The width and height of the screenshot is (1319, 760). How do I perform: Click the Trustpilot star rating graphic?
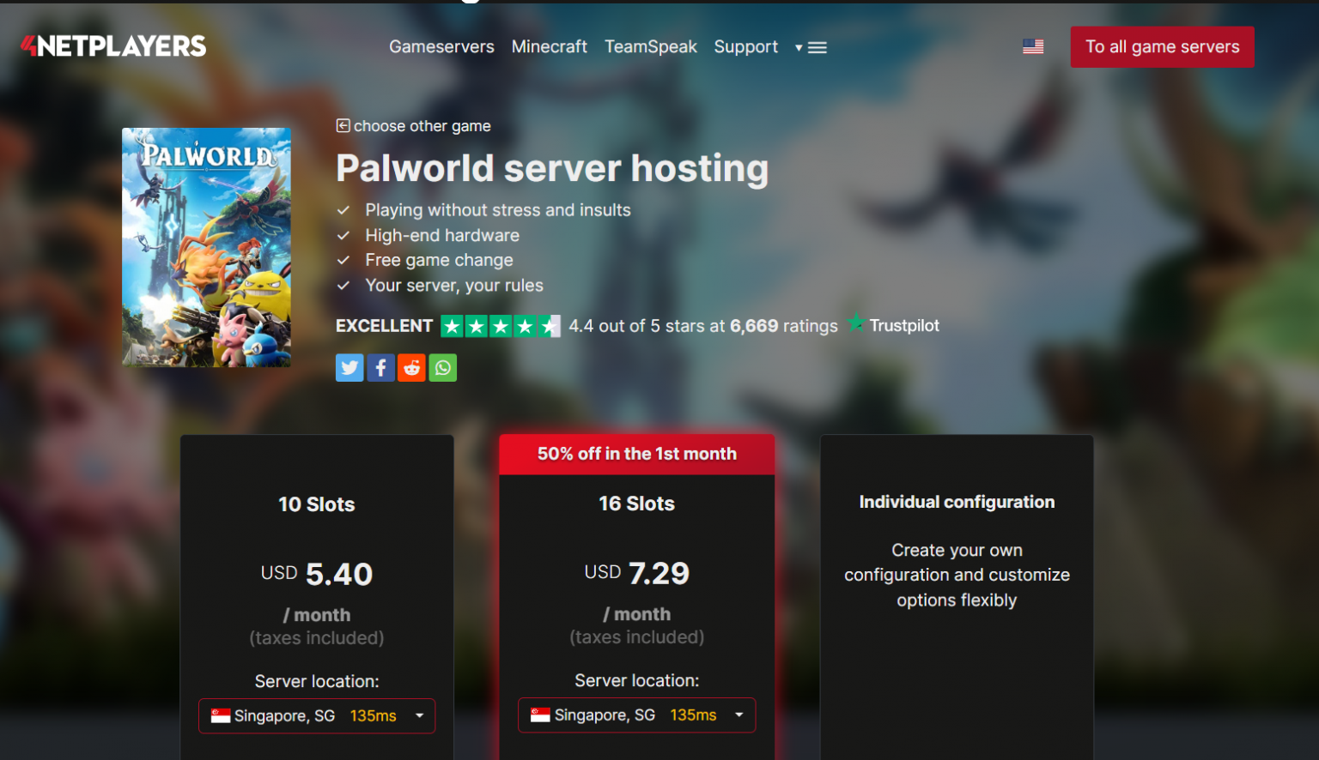[x=501, y=326]
